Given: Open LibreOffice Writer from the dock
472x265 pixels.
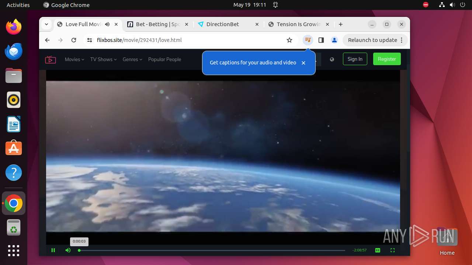Looking at the screenshot, I should point(14,124).
